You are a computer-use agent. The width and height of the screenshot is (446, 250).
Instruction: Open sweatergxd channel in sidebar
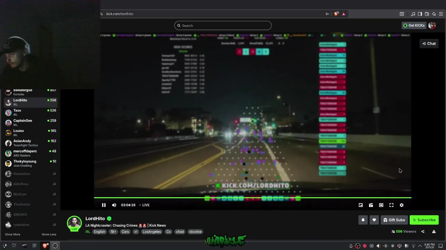click(31, 92)
